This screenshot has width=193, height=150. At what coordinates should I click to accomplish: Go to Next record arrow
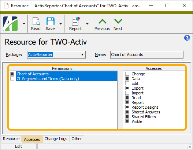click(118, 21)
